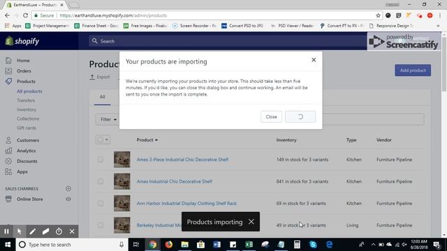Open File Explorer from the taskbar
Image resolution: width=447 pixels, height=251 pixels.
pyautogui.click(x=184, y=245)
